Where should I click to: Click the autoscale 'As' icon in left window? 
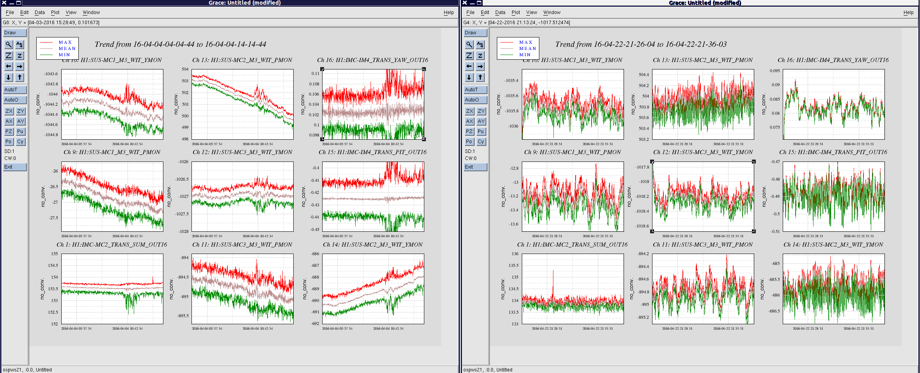[19, 44]
